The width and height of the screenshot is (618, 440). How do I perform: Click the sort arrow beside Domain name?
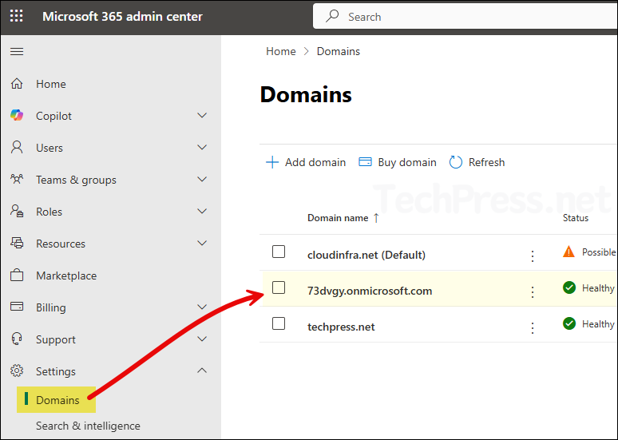(x=376, y=218)
